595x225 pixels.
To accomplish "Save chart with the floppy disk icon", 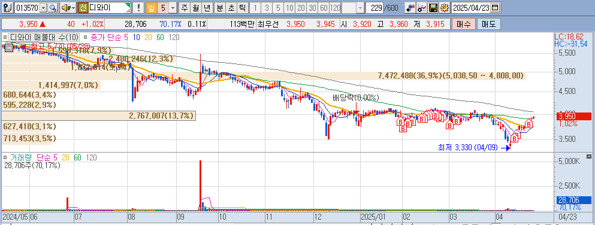I will (x=433, y=8).
